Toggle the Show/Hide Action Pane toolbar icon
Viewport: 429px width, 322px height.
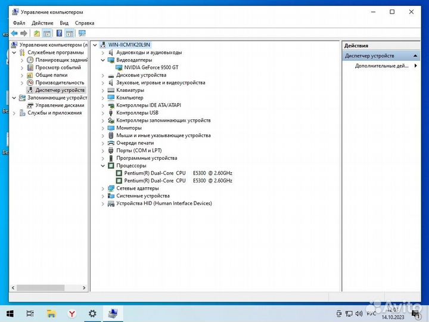click(70, 33)
